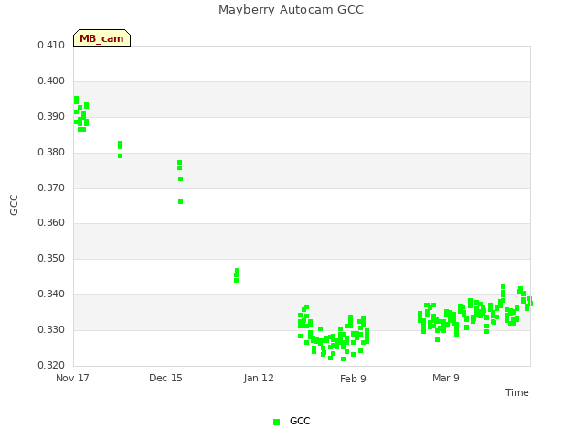Viewport: 585px width, 439px height.
Task: Click the 0.340 y-axis value
Action: 51,294
